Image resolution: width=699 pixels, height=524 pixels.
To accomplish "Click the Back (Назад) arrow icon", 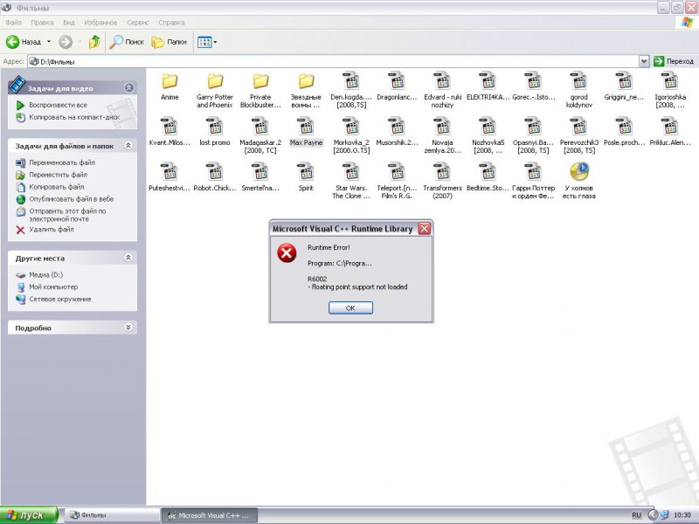I will (12, 42).
